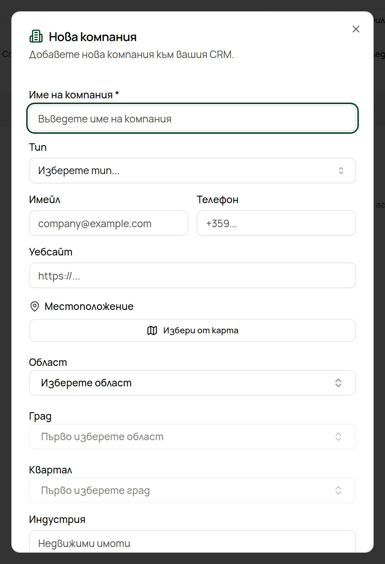Click the subtitle Добавете нова компания към вашия CRM
Image resolution: width=385 pixels, height=564 pixels.
(x=132, y=54)
